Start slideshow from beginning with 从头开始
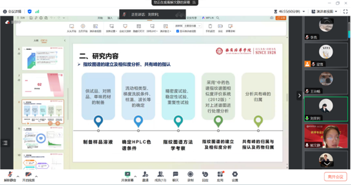This screenshot has width=351, height=185. pyautogui.click(x=71, y=28)
